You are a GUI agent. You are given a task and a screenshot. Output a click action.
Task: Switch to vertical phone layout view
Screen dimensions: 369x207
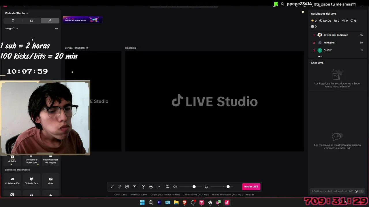pyautogui.click(x=13, y=21)
